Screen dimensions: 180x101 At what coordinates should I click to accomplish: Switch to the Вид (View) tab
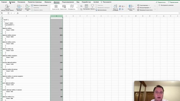pyautogui.click(x=78, y=2)
